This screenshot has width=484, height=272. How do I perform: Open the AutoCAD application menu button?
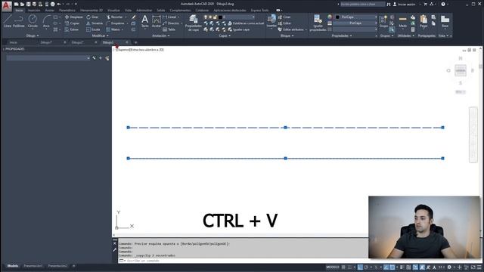tap(7, 6)
